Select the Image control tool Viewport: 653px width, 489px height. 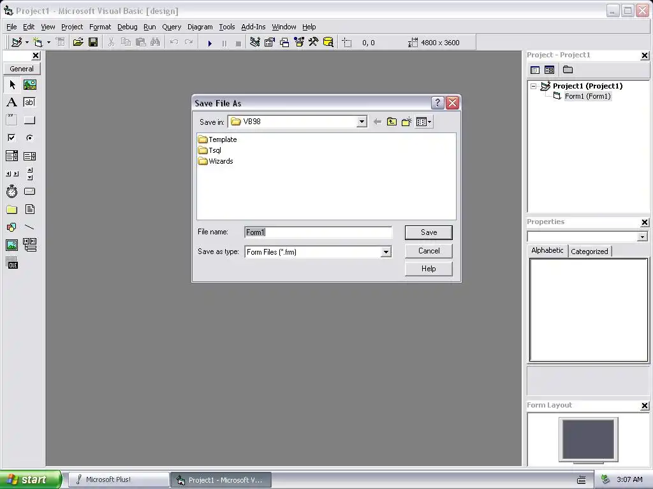(12, 245)
